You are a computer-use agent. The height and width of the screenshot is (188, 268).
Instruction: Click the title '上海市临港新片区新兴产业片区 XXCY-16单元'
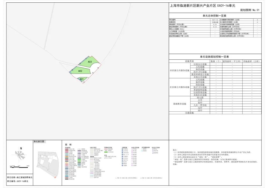[x=202, y=6]
